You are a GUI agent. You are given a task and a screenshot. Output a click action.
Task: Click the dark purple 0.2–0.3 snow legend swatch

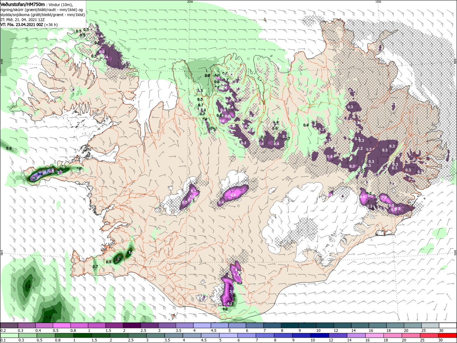[x=9, y=325]
